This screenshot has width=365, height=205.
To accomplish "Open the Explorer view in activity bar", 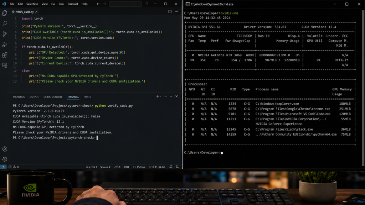I will click(5, 13).
